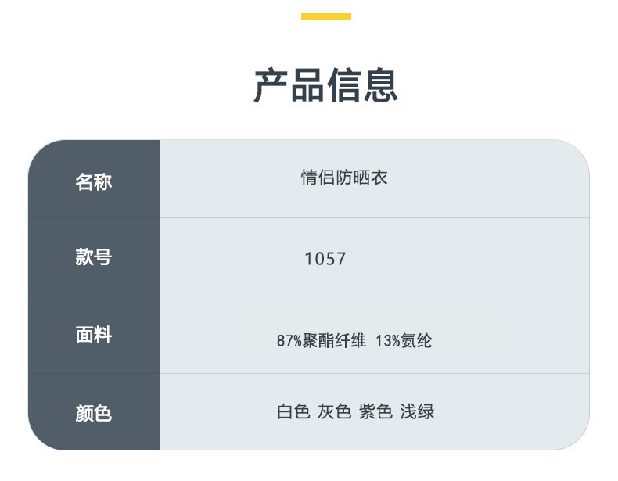618x481 pixels.
Task: Choose the 浅绿 color option
Action: tap(417, 411)
